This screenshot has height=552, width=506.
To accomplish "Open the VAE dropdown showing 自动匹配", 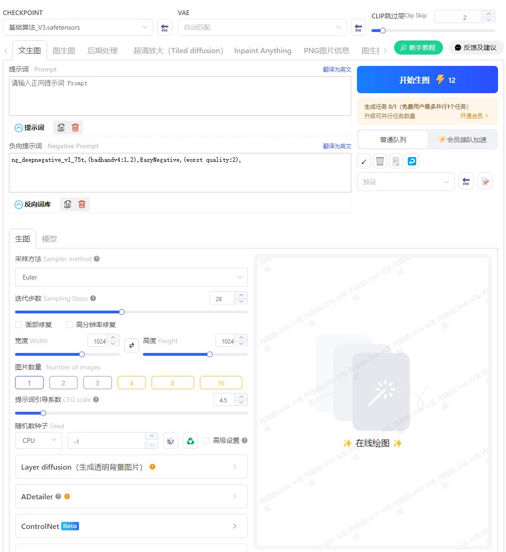I will [x=262, y=27].
